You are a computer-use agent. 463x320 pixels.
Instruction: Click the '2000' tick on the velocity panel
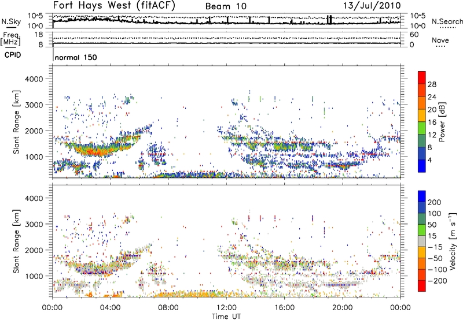[34, 250]
